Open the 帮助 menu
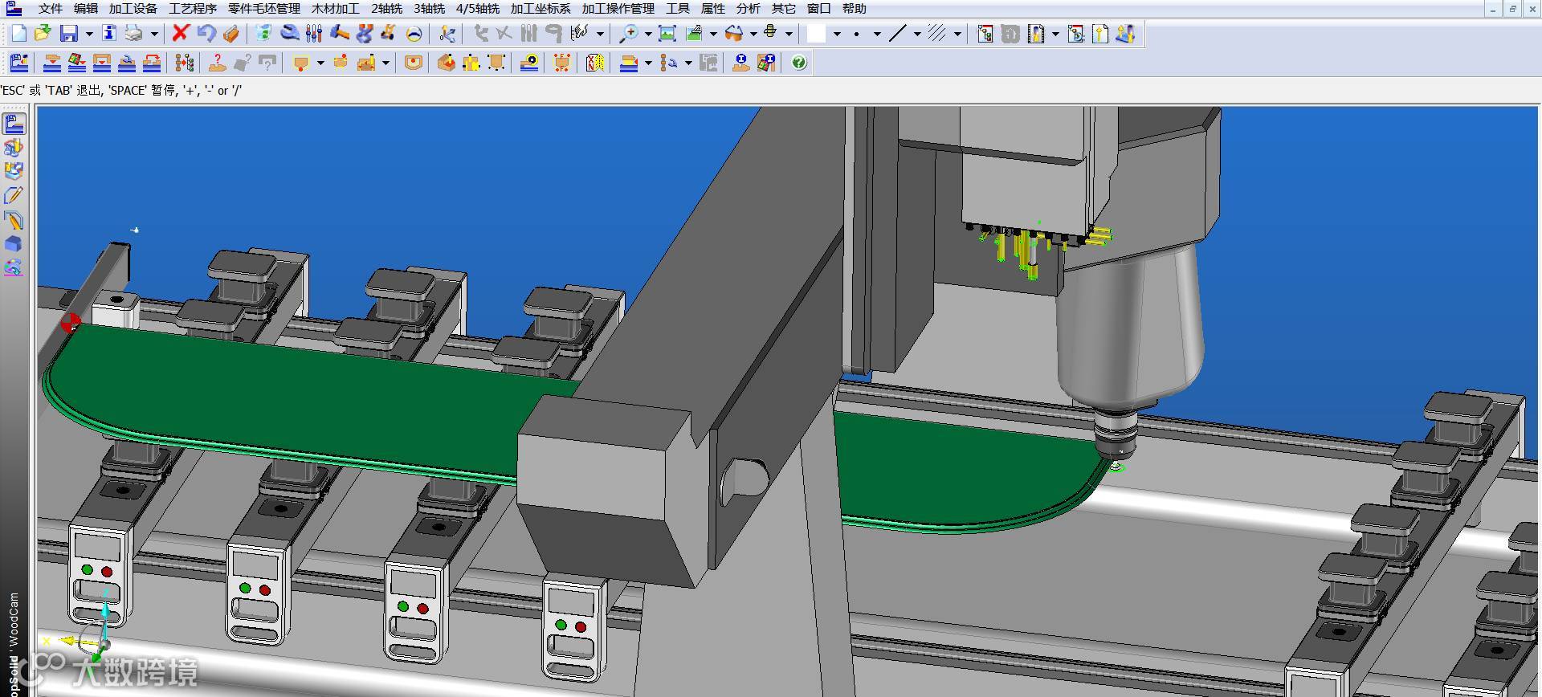Viewport: 1542px width, 697px height. pyautogui.click(x=854, y=9)
